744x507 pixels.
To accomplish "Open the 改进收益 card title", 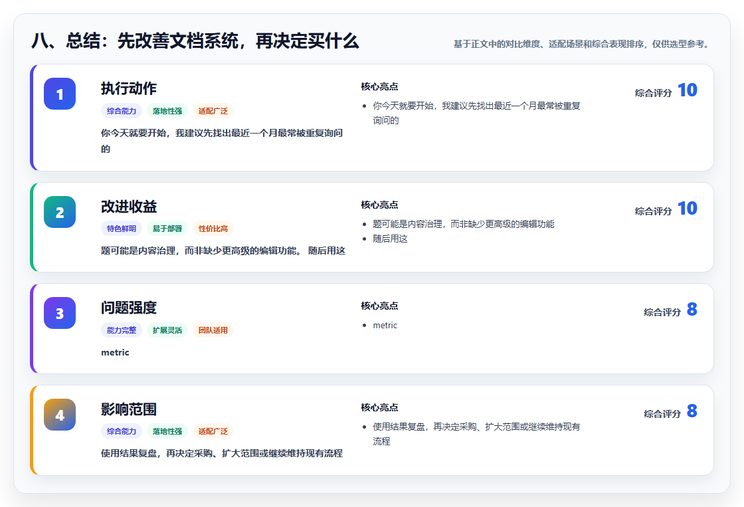I will coord(129,207).
